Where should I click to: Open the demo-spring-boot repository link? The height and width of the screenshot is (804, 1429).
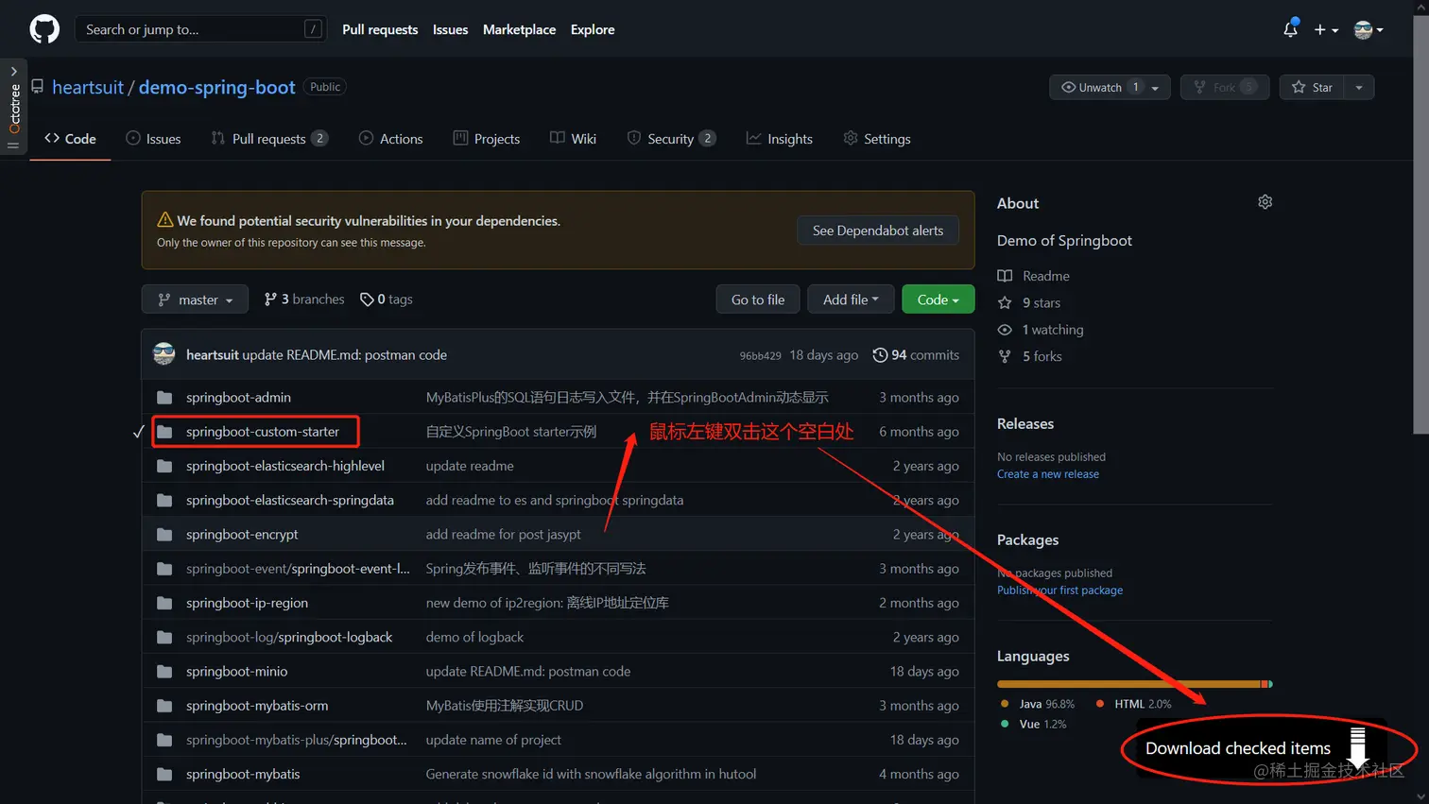(216, 87)
